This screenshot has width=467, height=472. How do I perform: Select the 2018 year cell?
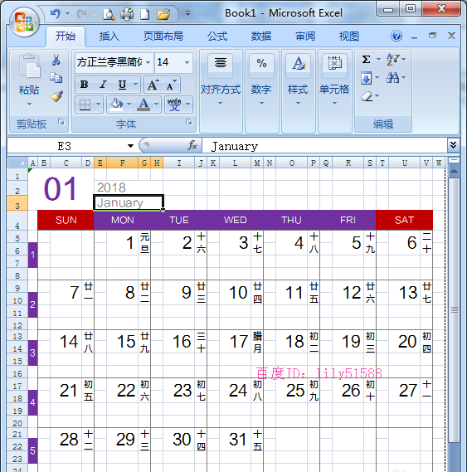coord(129,187)
